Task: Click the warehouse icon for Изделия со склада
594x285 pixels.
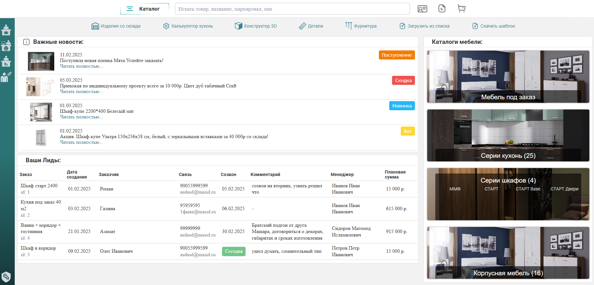Action: (95, 26)
